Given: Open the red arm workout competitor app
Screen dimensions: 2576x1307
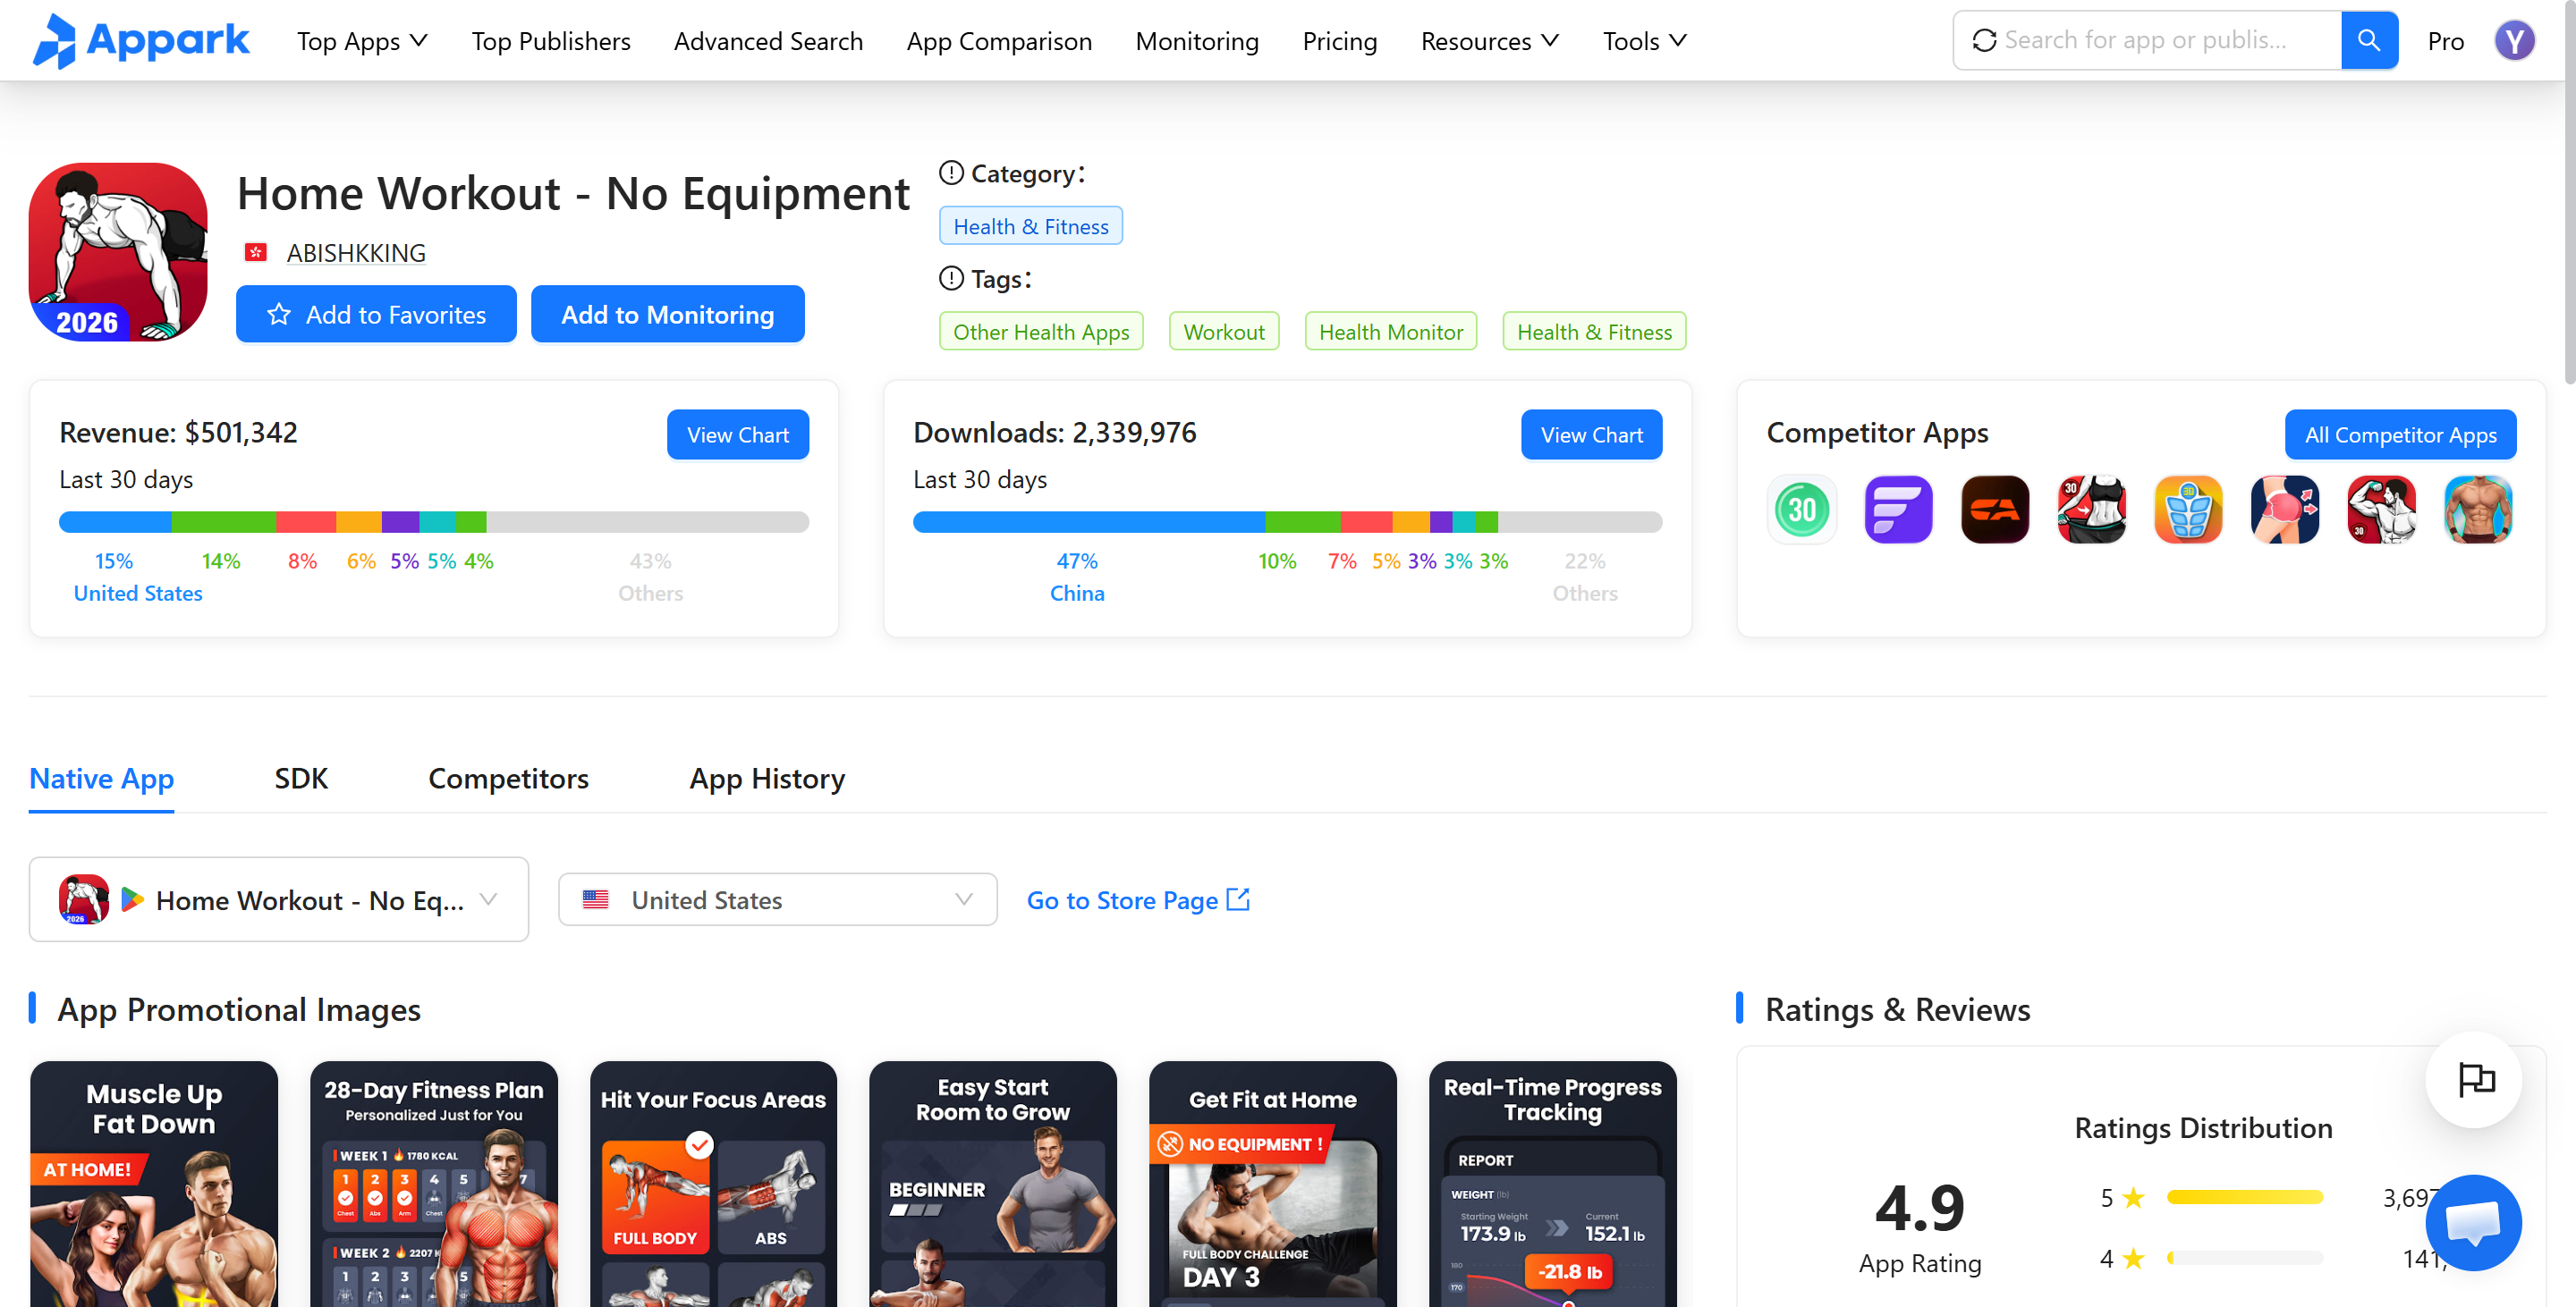Looking at the screenshot, I should click(x=2381, y=510).
